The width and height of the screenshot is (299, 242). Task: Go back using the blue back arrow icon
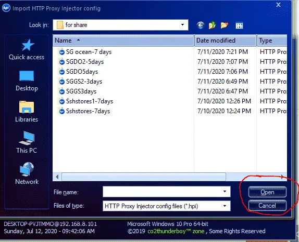pyautogui.click(x=201, y=25)
